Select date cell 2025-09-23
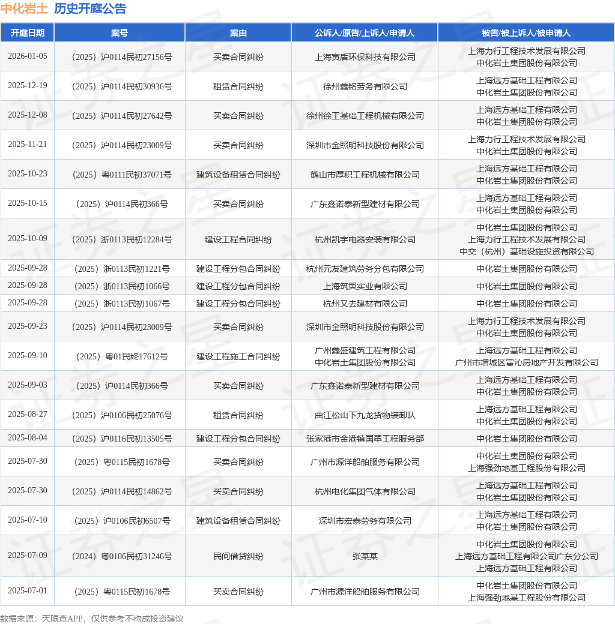 (28, 326)
